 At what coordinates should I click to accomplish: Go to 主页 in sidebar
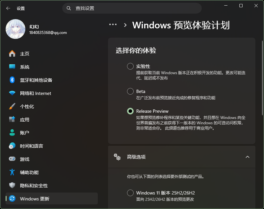tap(52, 54)
